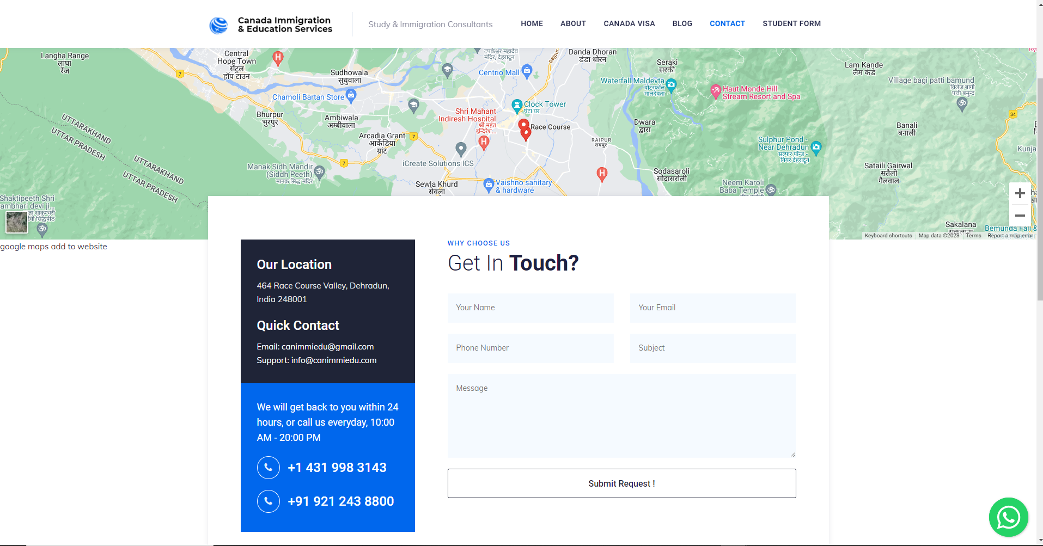1043x546 pixels.
Task: Click the Report a map error link
Action: pos(1010,236)
